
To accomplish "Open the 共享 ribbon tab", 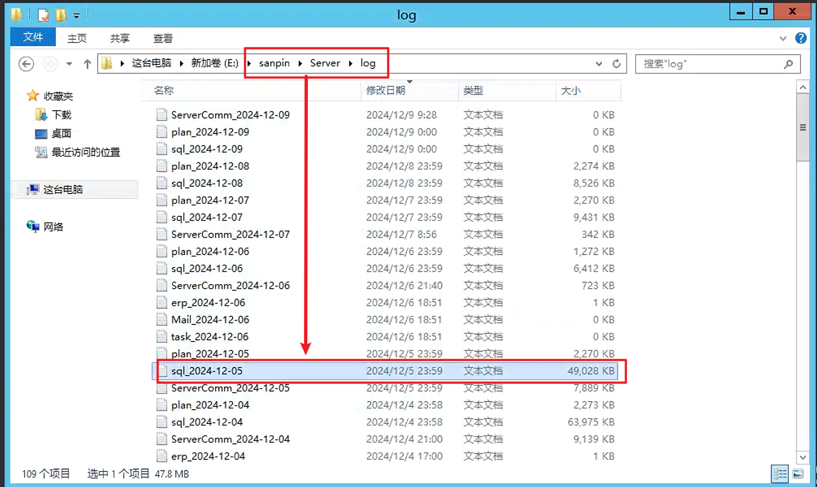I will (119, 38).
